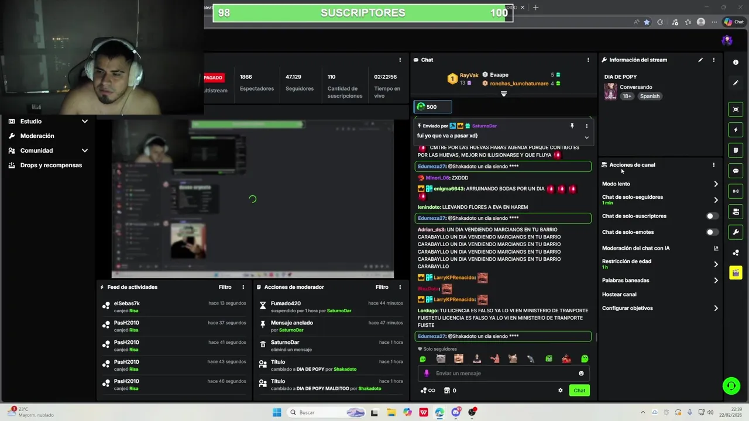Open Información del stream options menu
The image size is (749, 421).
tap(713, 60)
